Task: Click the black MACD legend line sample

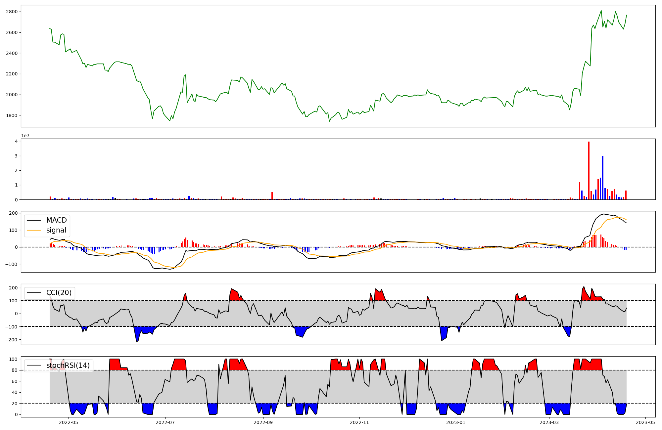Action: click(x=34, y=220)
